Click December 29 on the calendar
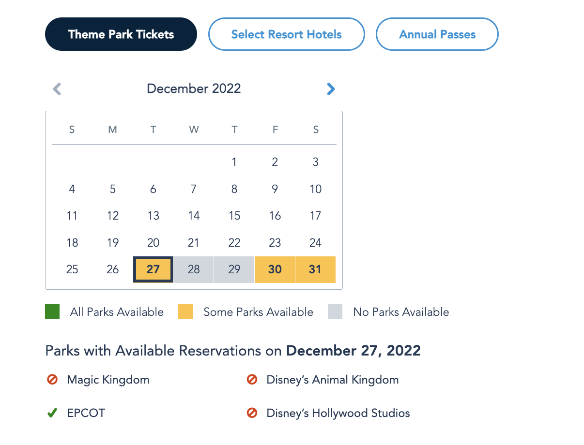Viewport: 584px width, 445px height. 234,269
